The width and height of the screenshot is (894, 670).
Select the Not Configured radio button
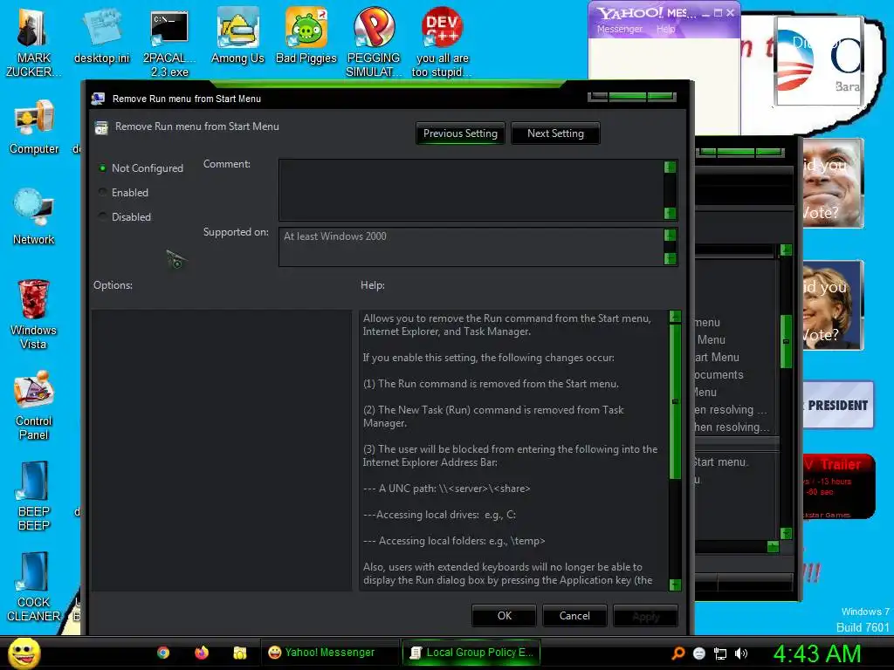click(103, 168)
